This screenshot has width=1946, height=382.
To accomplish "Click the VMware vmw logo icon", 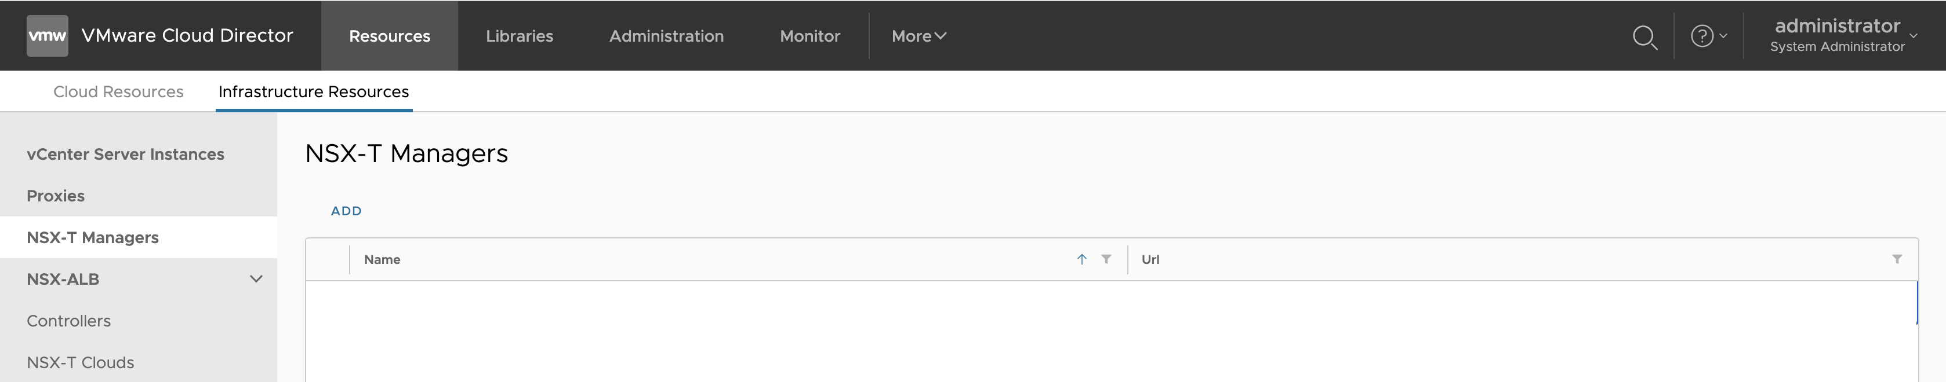I will point(47,35).
